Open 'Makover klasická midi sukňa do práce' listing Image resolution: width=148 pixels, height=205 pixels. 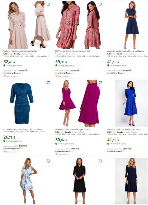[x=20, y=51]
